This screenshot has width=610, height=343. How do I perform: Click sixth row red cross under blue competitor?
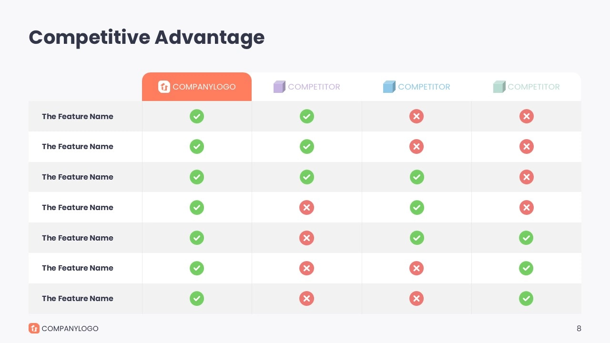[x=417, y=268]
